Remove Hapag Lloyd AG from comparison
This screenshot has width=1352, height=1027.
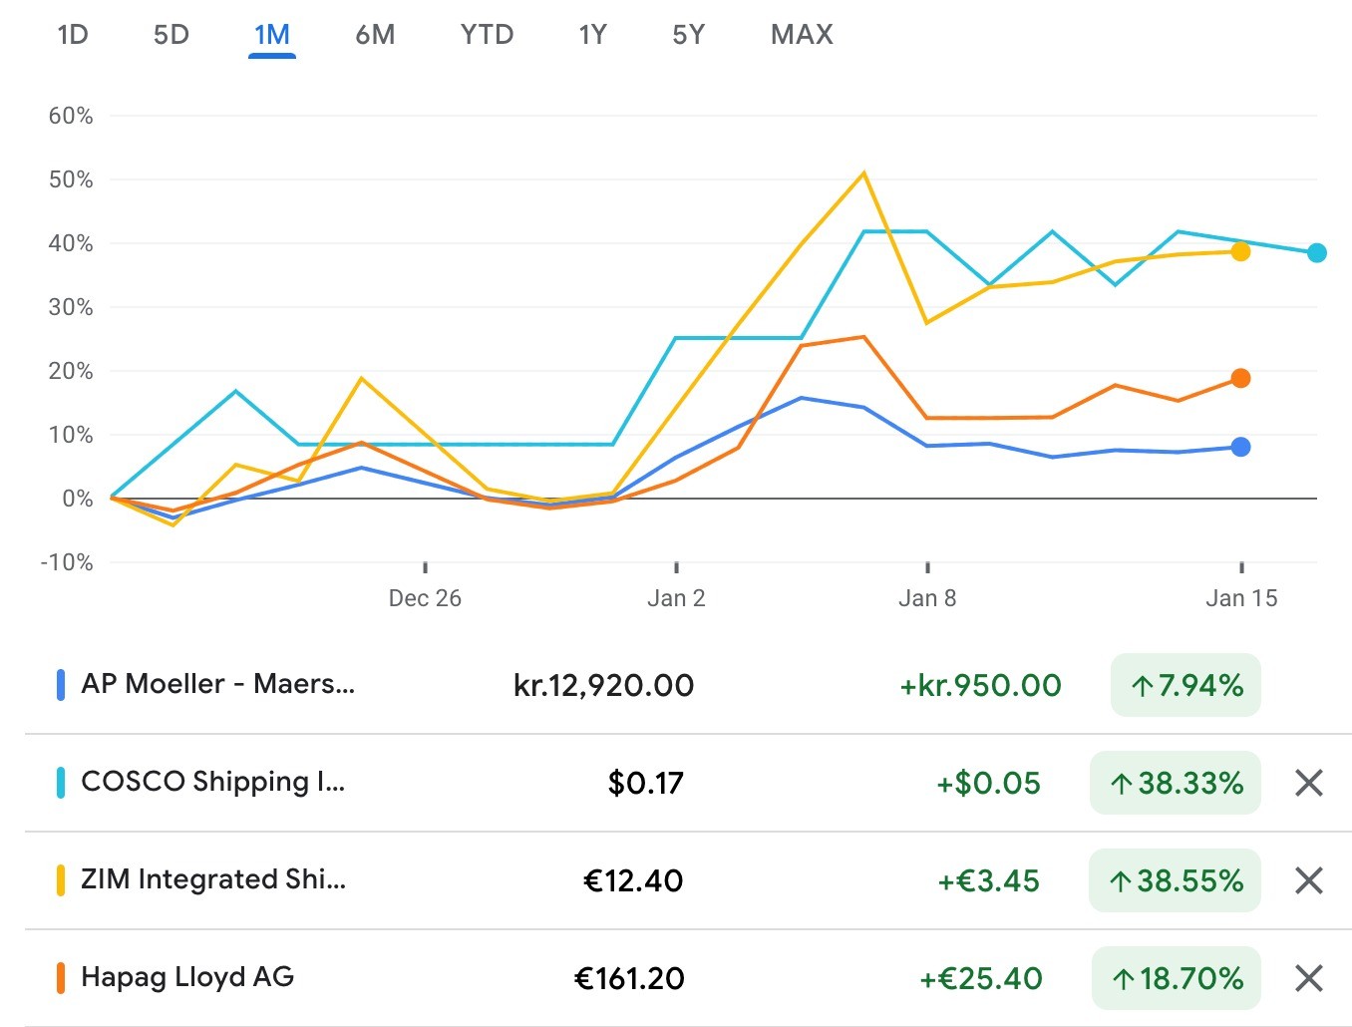coord(1308,978)
